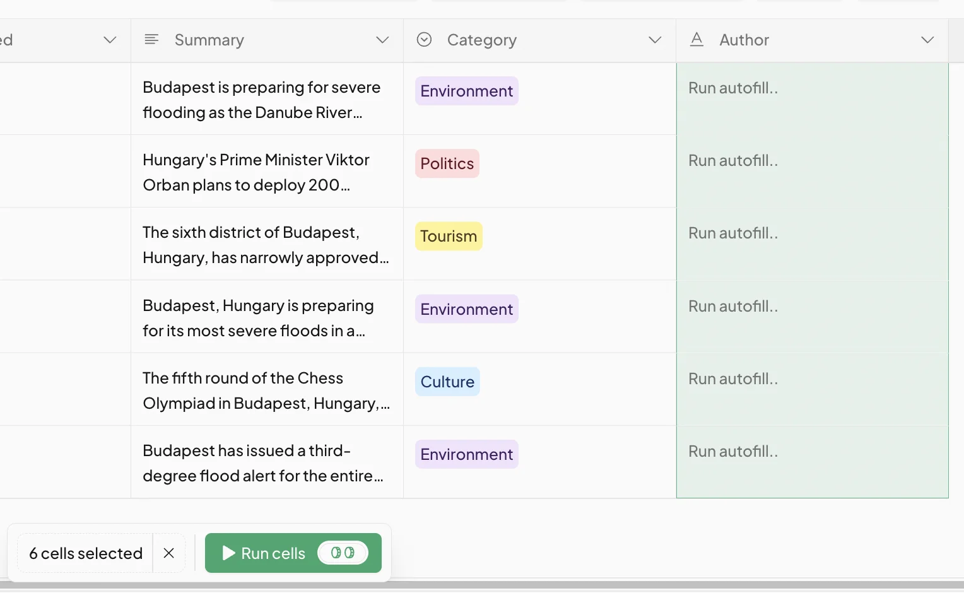This screenshot has height=593, width=964.
Task: Click the Author column header
Action: pos(812,40)
